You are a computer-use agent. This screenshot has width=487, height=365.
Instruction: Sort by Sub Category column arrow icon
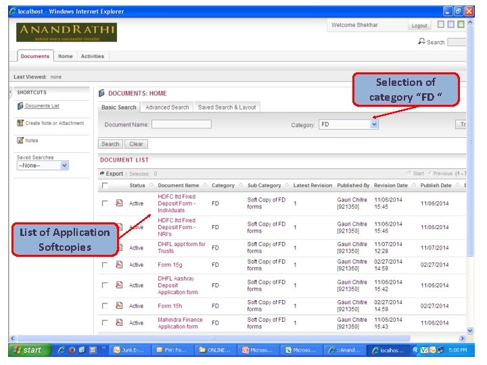point(287,185)
